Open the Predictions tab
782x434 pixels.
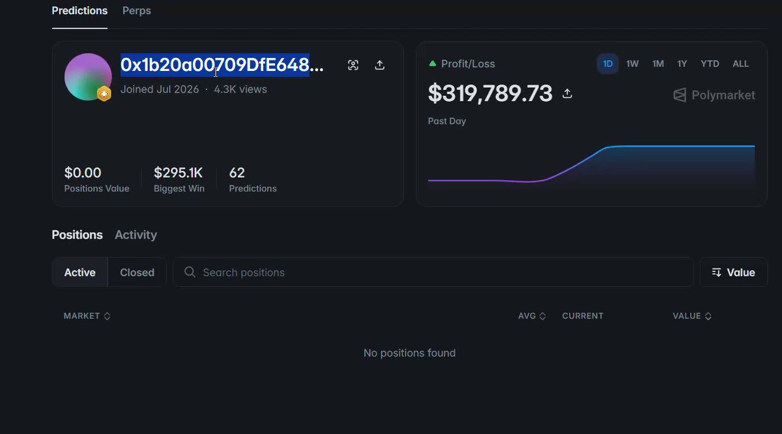(80, 11)
